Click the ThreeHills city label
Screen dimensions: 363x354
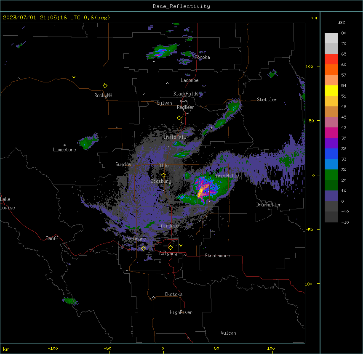pyautogui.click(x=227, y=176)
